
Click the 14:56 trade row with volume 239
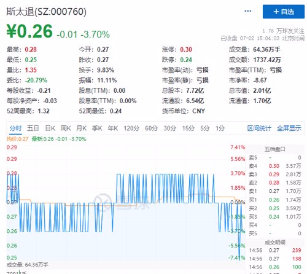[275, 250]
